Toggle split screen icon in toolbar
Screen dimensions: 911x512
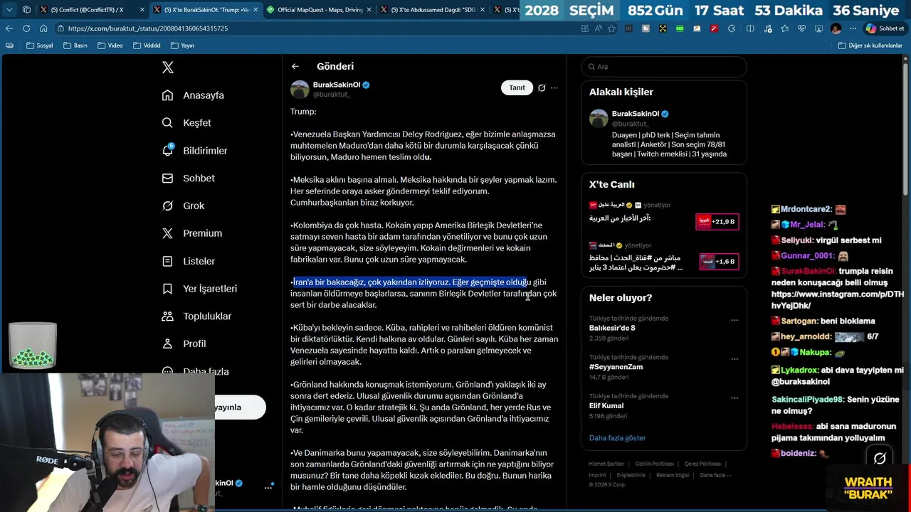[750, 28]
